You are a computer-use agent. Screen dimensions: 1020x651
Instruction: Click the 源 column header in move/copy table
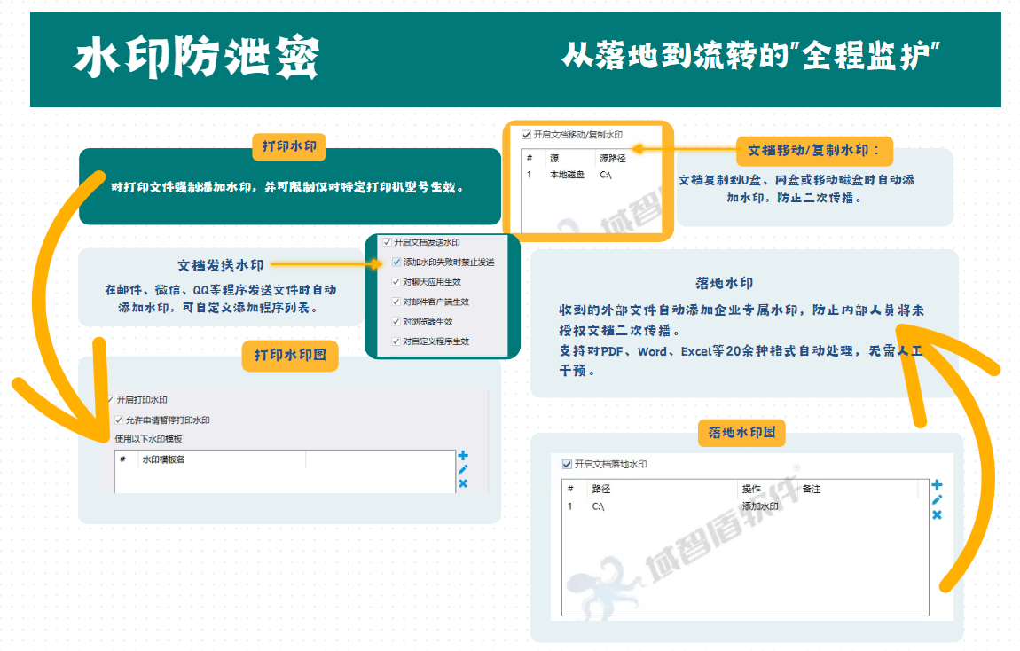[554, 158]
